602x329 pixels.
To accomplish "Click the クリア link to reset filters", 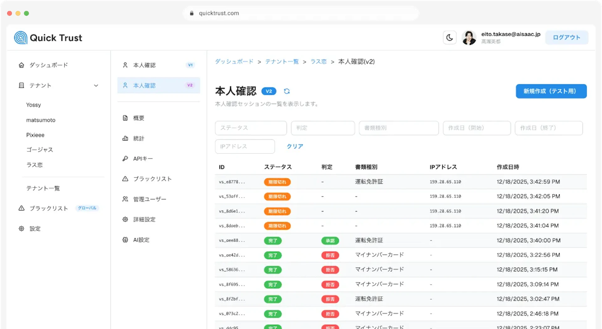I will pyautogui.click(x=295, y=146).
